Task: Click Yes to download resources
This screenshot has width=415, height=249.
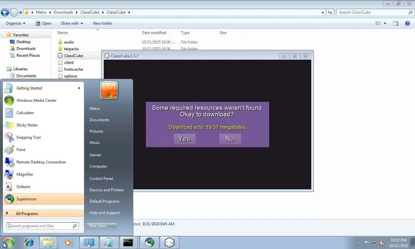Action: [184, 139]
